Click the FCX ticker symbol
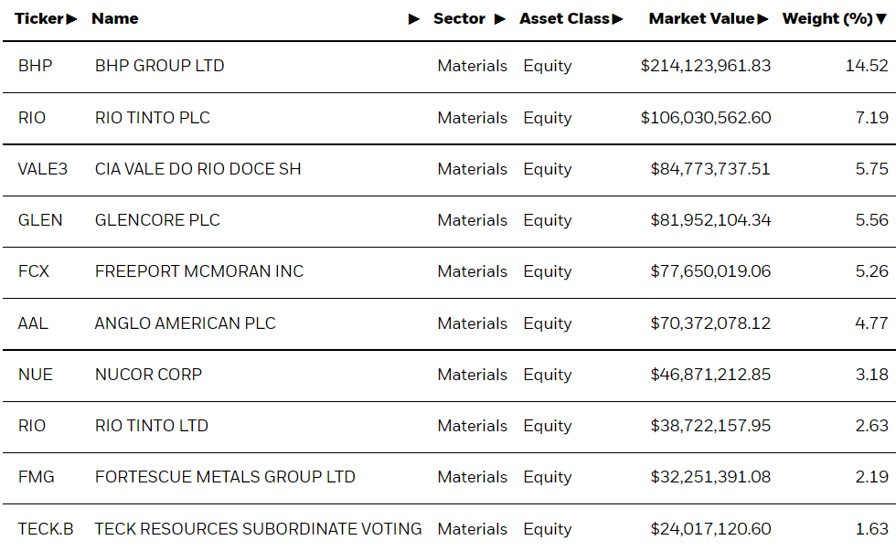Viewport: 896px width, 551px height. (34, 271)
